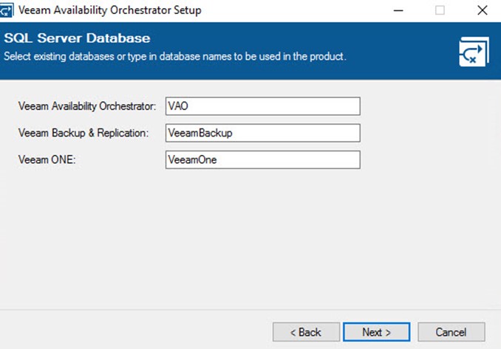The height and width of the screenshot is (349, 501).
Task: Click the Veeam setup icon in title bar
Action: click(x=7, y=10)
